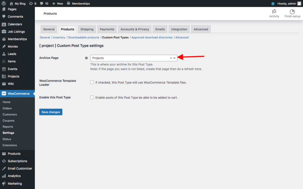The height and width of the screenshot is (189, 303).
Task: Click Memberships icon in admin bar
Action: tap(68, 4)
